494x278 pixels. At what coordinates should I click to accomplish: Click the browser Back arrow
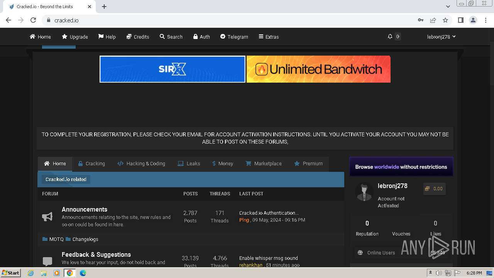tap(8, 20)
